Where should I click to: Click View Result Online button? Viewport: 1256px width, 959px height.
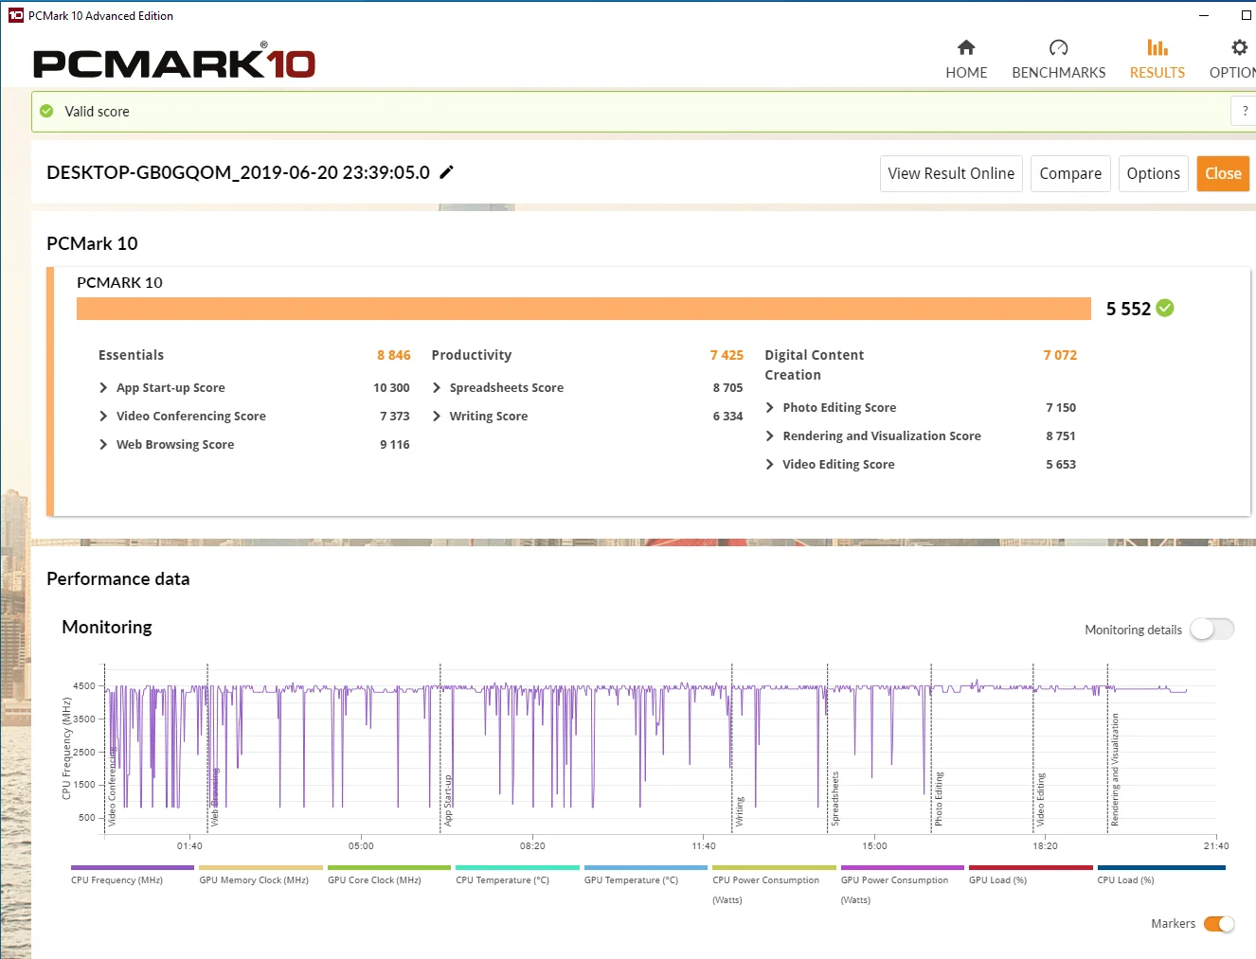951,173
